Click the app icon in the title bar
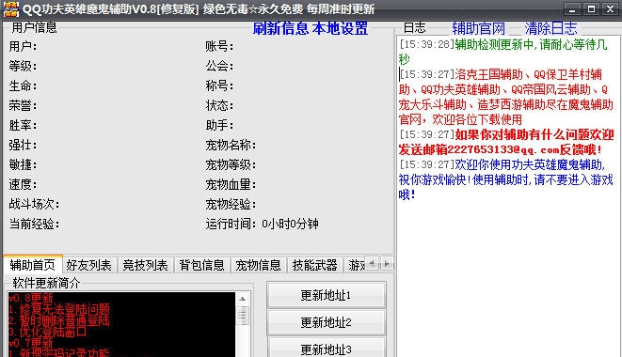Viewport: 622px width, 357px height. (x=10, y=8)
